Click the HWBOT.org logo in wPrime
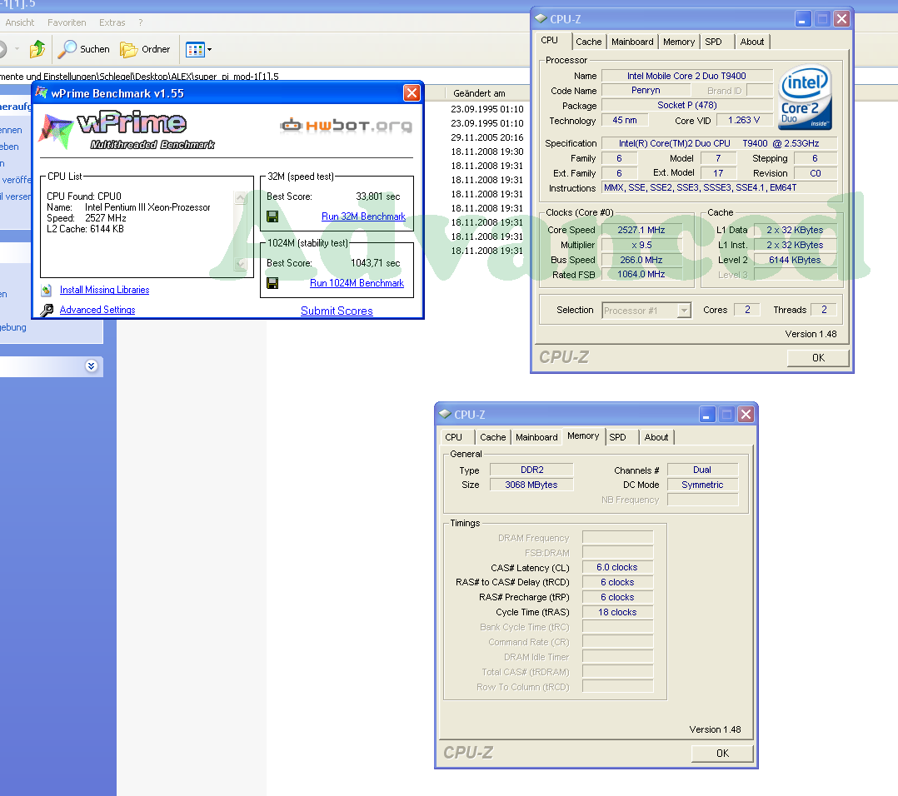 point(346,126)
